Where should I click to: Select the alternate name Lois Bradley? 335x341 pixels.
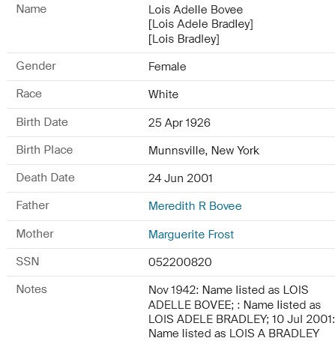(184, 39)
